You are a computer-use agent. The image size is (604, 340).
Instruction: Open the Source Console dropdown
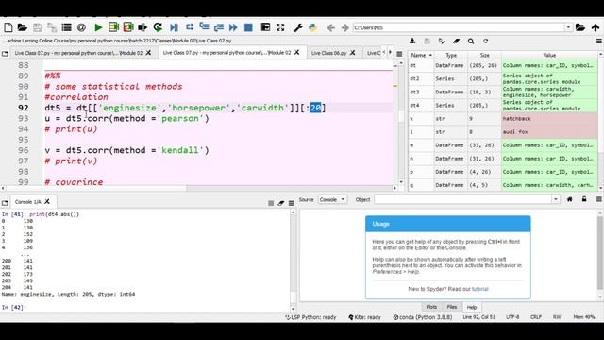[332, 199]
